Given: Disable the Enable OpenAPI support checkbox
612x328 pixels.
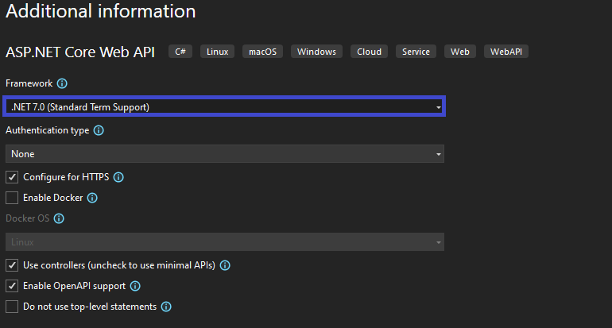Looking at the screenshot, I should coord(12,286).
